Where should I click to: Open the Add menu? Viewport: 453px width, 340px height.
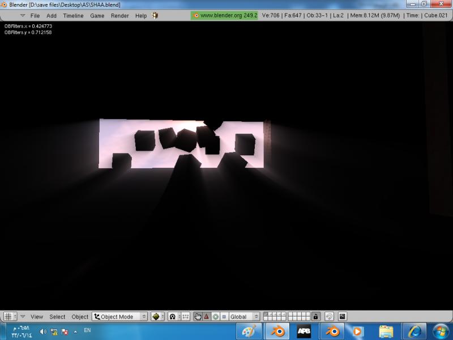(x=52, y=16)
